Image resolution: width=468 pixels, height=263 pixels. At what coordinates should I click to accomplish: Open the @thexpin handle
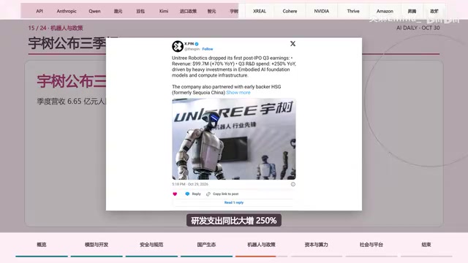click(192, 49)
